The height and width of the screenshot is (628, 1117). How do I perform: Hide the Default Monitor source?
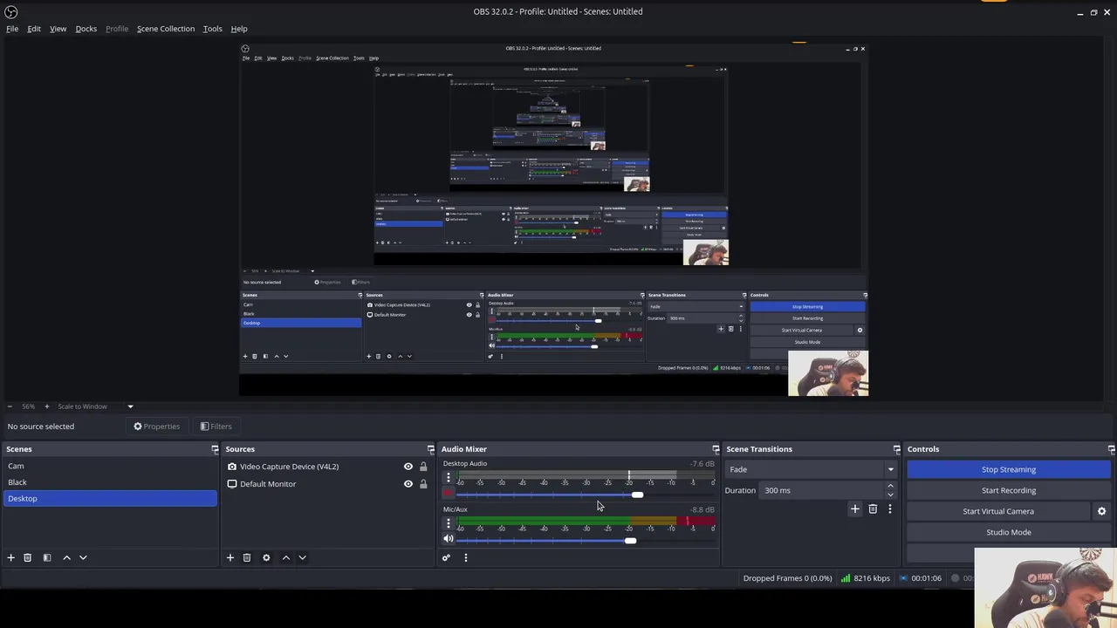point(408,484)
